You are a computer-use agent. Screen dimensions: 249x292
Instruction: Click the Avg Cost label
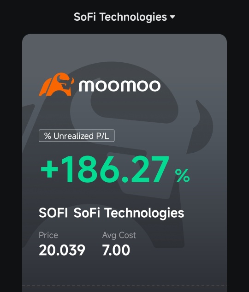(x=119, y=235)
